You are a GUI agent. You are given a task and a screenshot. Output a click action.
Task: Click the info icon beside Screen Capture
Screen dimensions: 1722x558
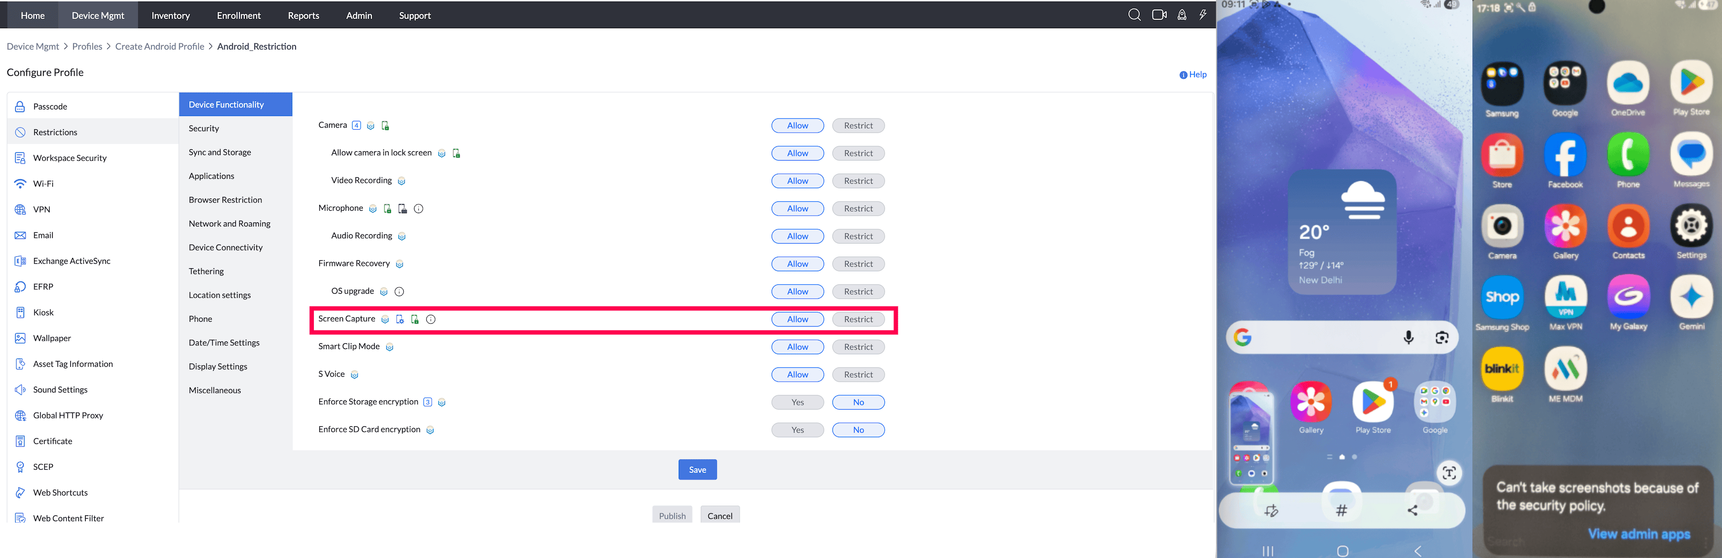(x=431, y=319)
